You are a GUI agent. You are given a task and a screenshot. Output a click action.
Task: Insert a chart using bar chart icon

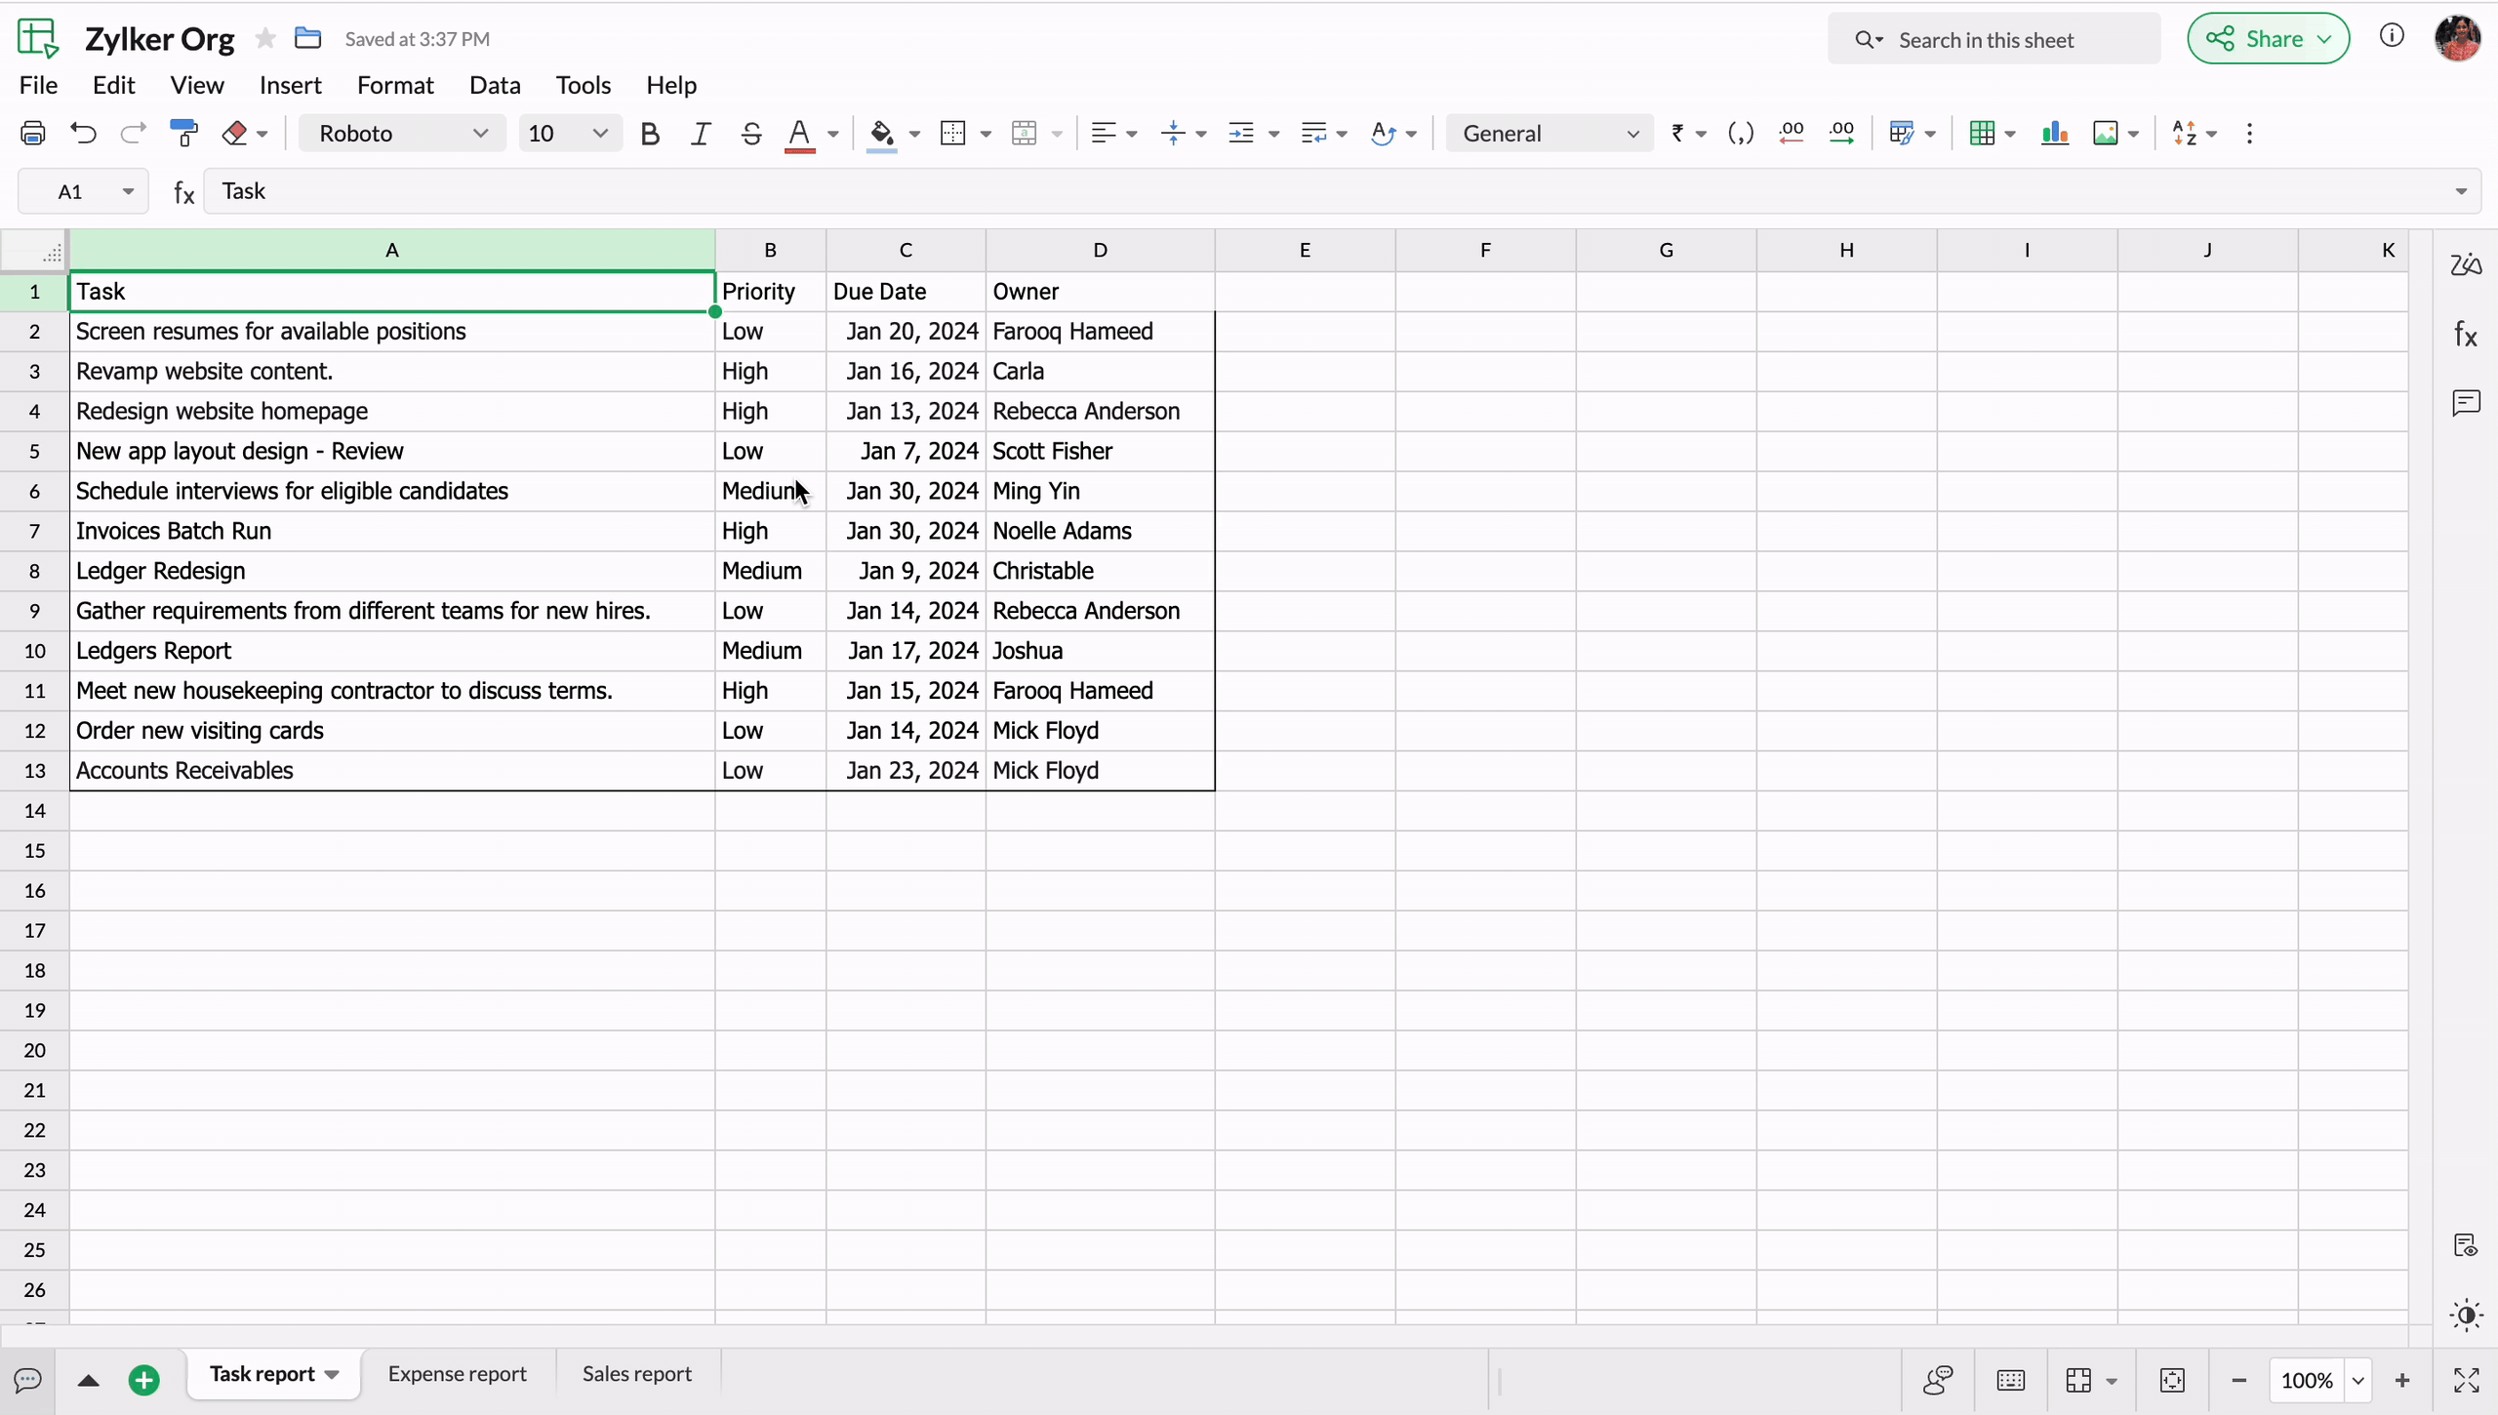pos(2055,133)
